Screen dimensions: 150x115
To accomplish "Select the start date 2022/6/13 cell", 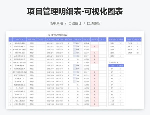I will (x=50, y=82).
